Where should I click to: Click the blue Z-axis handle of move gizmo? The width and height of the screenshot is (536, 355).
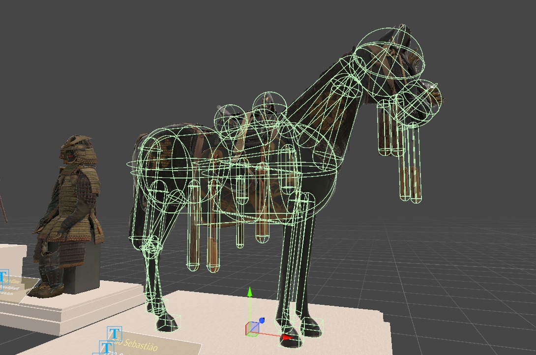262,321
